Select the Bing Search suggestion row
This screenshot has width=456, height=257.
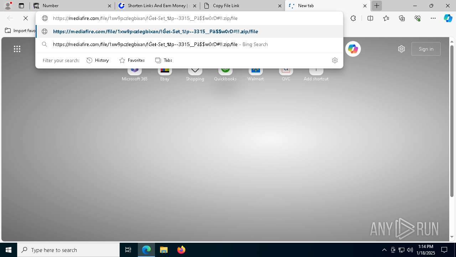click(x=189, y=44)
